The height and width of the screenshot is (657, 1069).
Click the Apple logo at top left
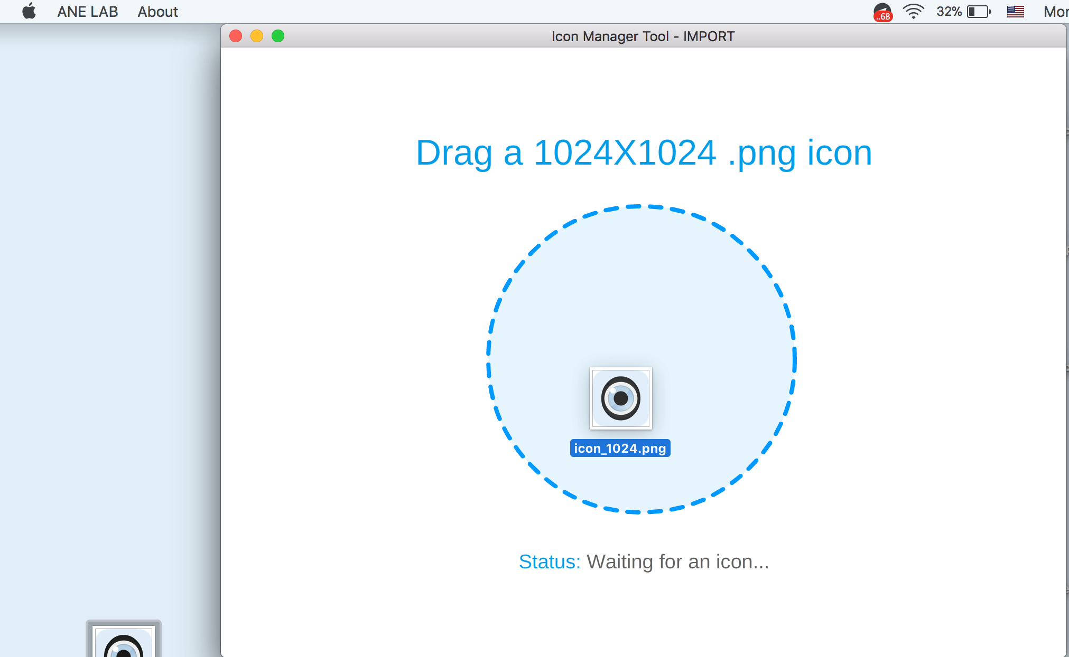click(x=29, y=11)
